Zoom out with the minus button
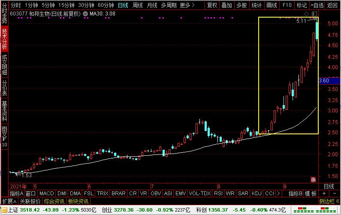The width and height of the screenshot is (341, 215). click(335, 194)
